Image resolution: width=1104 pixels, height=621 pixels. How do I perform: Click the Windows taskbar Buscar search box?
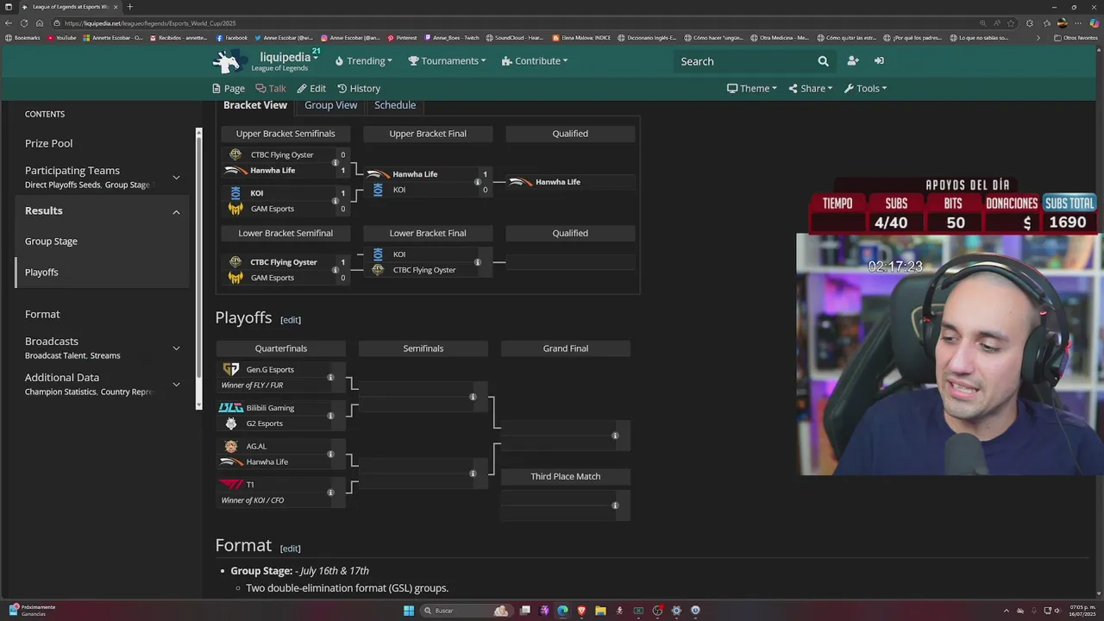(x=466, y=611)
